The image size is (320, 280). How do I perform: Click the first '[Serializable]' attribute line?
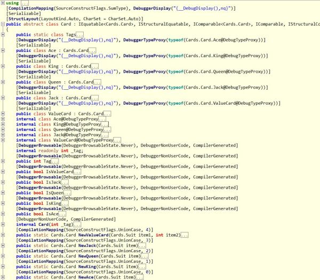coord(23,13)
